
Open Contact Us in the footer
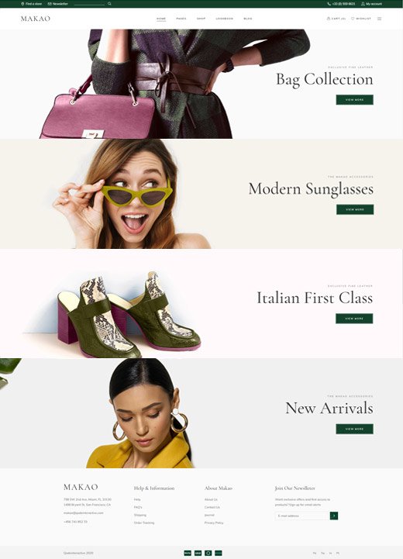click(x=212, y=507)
